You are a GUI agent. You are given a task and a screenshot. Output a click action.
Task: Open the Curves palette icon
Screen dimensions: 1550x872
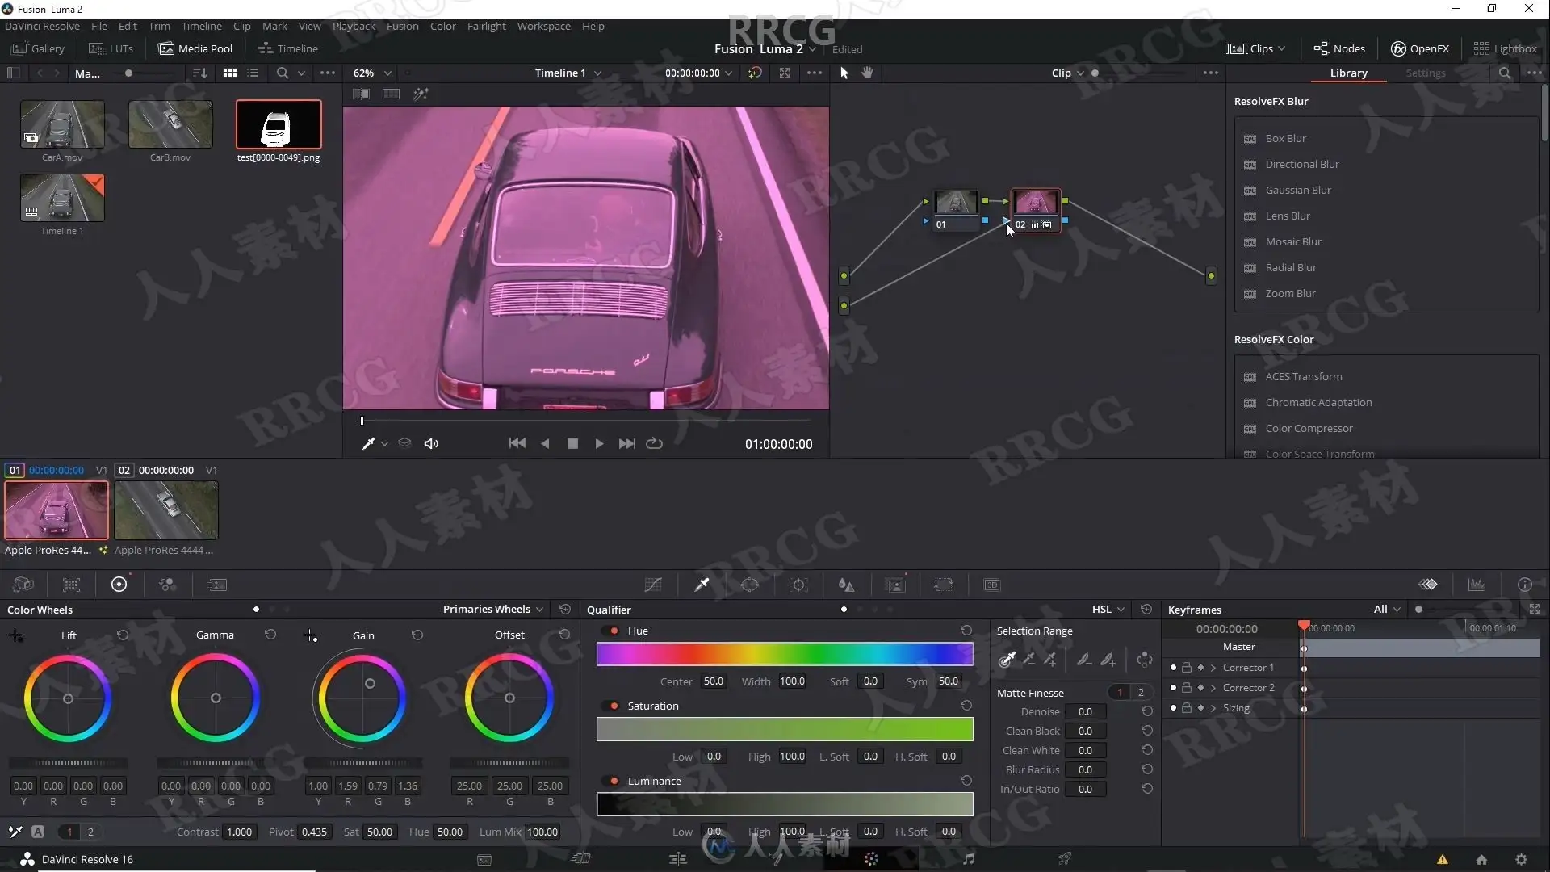click(653, 585)
